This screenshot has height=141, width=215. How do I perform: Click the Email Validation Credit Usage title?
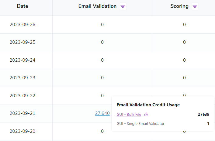click(x=148, y=105)
